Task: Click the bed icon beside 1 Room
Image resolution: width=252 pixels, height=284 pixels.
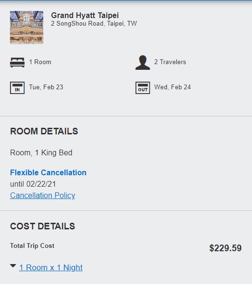Action: pos(17,62)
